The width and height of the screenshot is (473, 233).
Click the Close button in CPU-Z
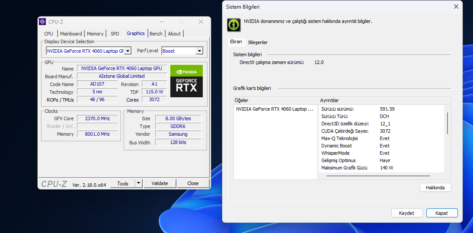[x=193, y=183]
